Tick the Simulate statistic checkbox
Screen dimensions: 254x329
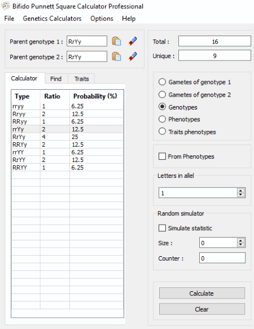coord(162,228)
